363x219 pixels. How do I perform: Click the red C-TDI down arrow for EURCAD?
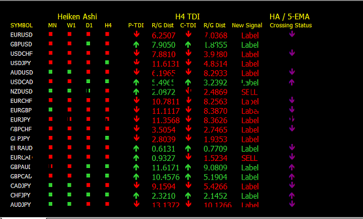point(188,157)
